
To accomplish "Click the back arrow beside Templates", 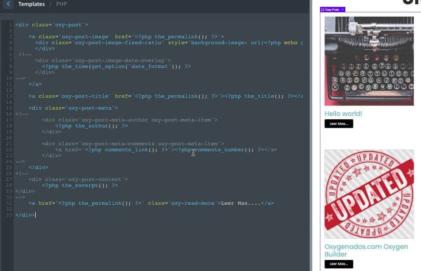I will click(x=8, y=4).
